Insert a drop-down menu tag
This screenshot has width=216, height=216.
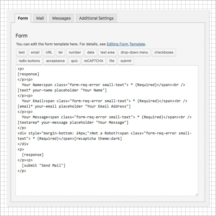tap(134, 52)
